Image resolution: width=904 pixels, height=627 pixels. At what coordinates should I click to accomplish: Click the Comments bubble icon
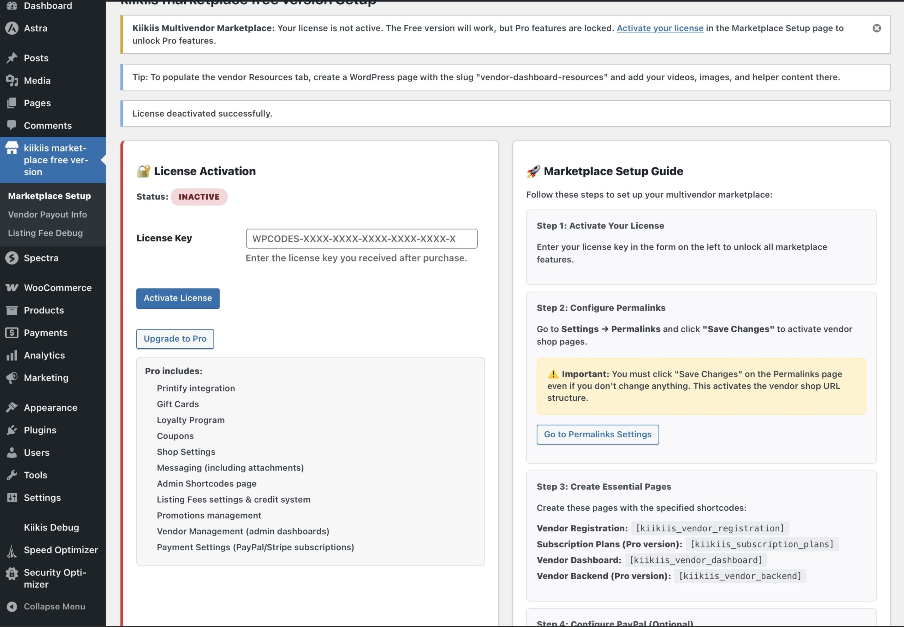12,125
